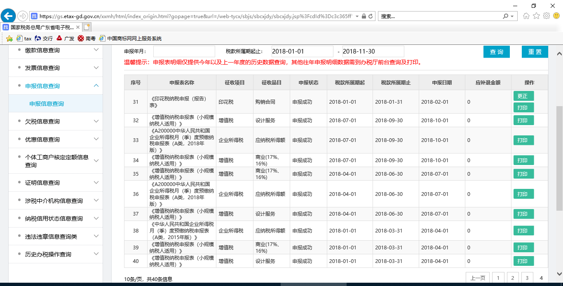
Task: Click 打印 button in row 38
Action: click(x=523, y=231)
